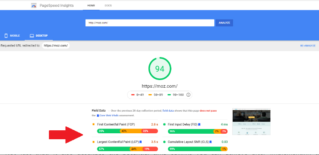Click the FCP 35% green bar segment
319x155 pixels.
(x=108, y=131)
